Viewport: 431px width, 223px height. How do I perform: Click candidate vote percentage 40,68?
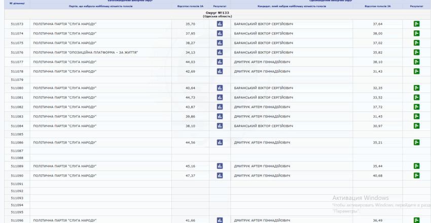click(x=378, y=175)
